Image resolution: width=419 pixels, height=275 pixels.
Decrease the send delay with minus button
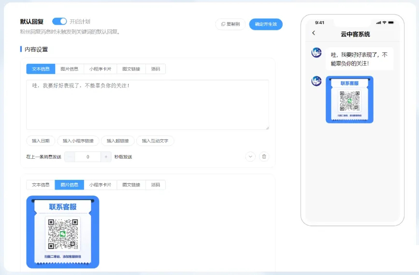[x=70, y=157]
